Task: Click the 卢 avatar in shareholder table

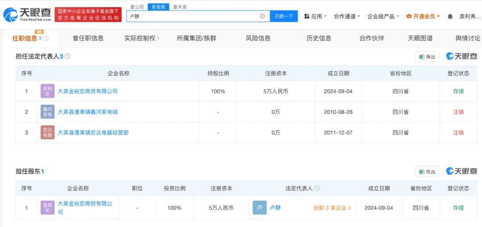Action: (x=259, y=208)
